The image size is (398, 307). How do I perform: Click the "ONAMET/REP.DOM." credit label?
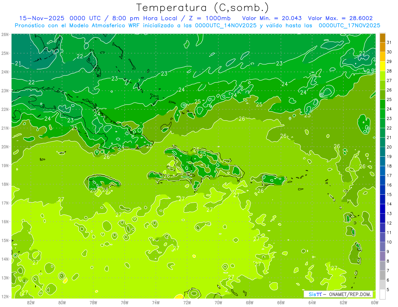[x=350, y=294]
